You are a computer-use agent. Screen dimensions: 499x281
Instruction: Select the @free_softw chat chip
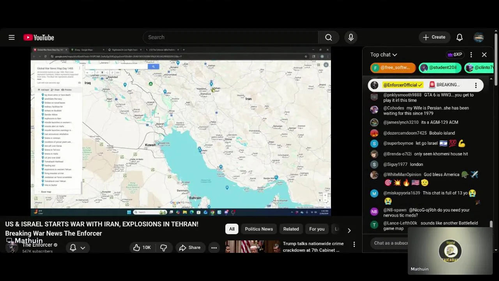click(x=393, y=68)
